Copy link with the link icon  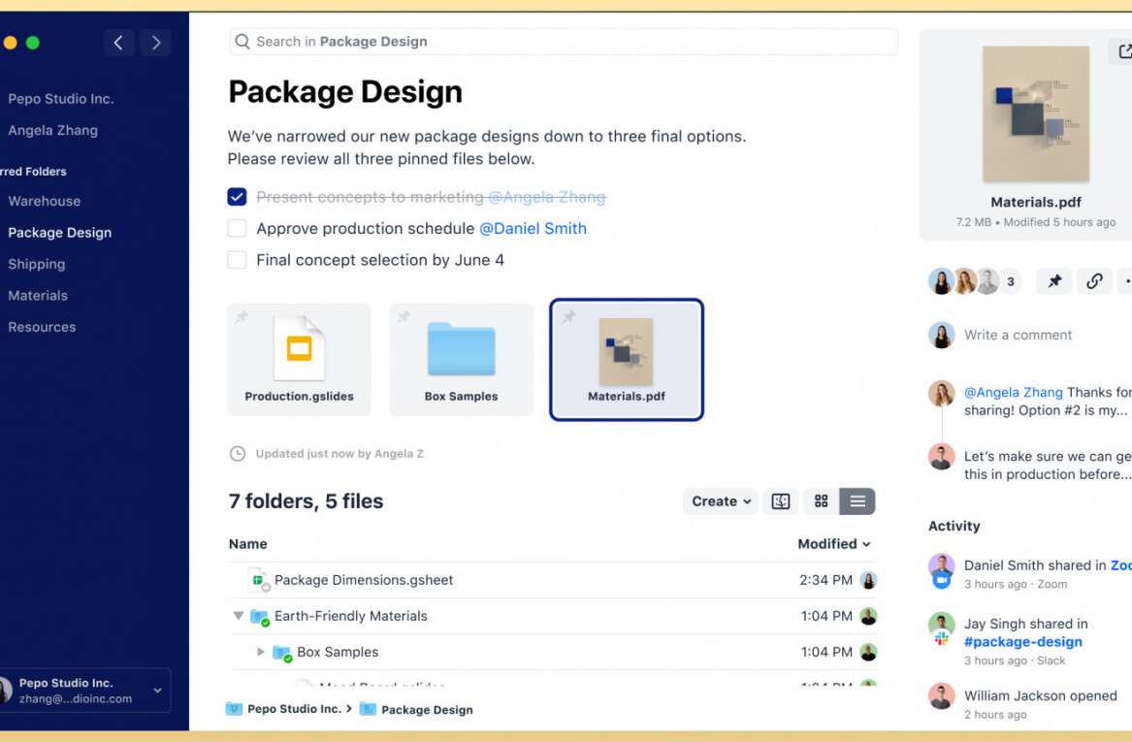tap(1094, 281)
